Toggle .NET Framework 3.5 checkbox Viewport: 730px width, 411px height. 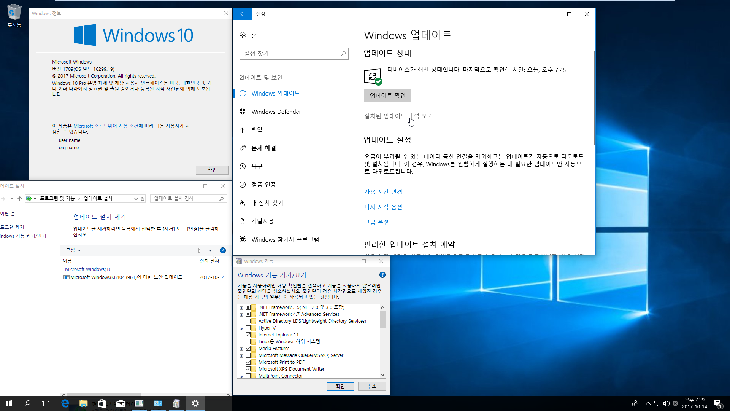tap(248, 307)
